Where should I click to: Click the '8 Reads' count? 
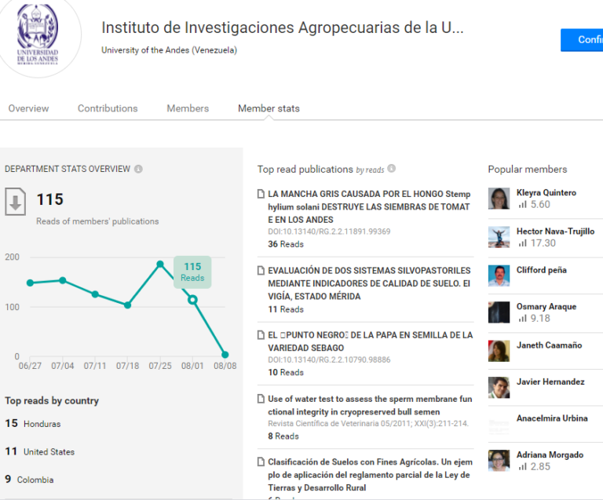[x=283, y=436]
